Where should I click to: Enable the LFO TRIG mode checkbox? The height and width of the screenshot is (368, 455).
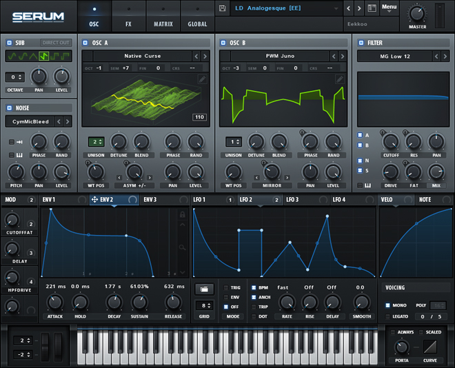(225, 287)
